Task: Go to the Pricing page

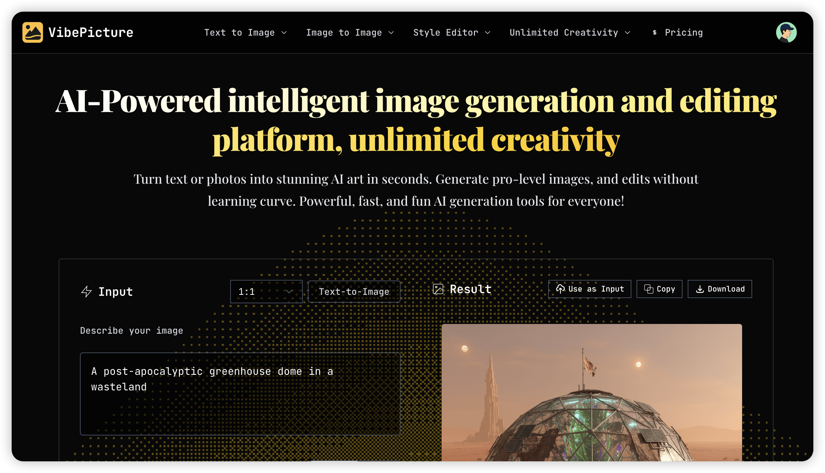Action: point(684,32)
